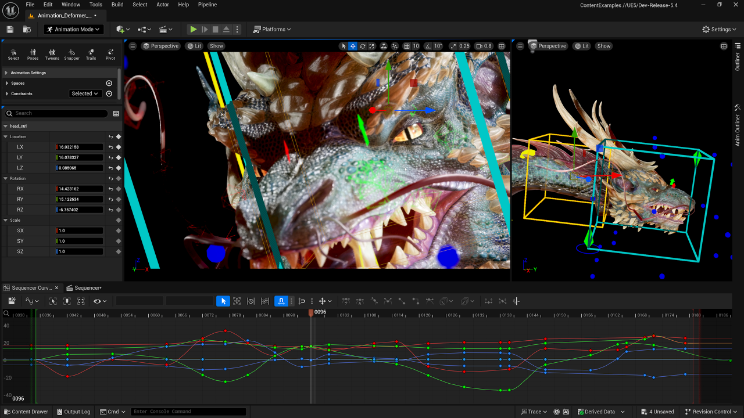
Task: Open the Content Drawer
Action: click(x=26, y=412)
